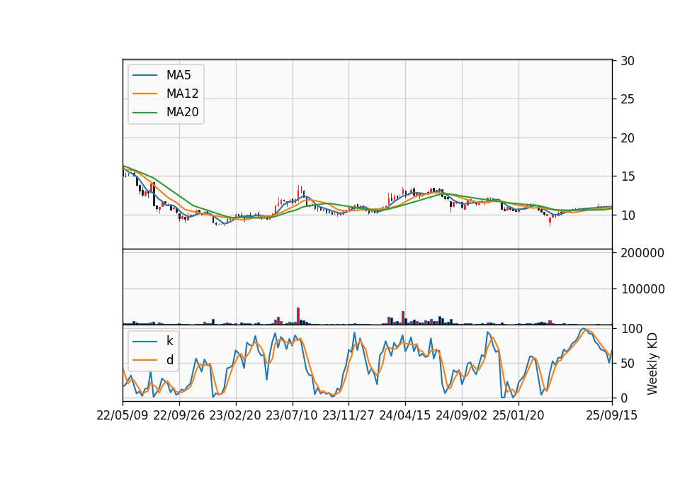
Task: Click the 25/09/15 date tick label
Action: pyautogui.click(x=612, y=415)
